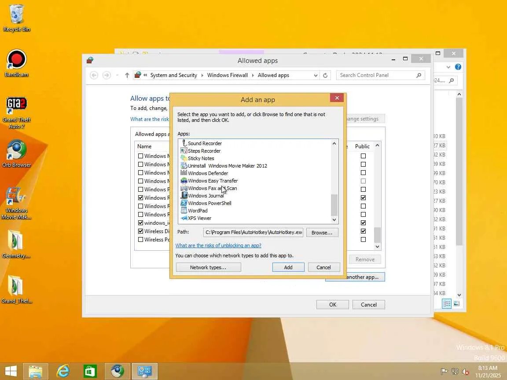507x380 pixels.
Task: Click the network tray icon
Action: coord(455,372)
